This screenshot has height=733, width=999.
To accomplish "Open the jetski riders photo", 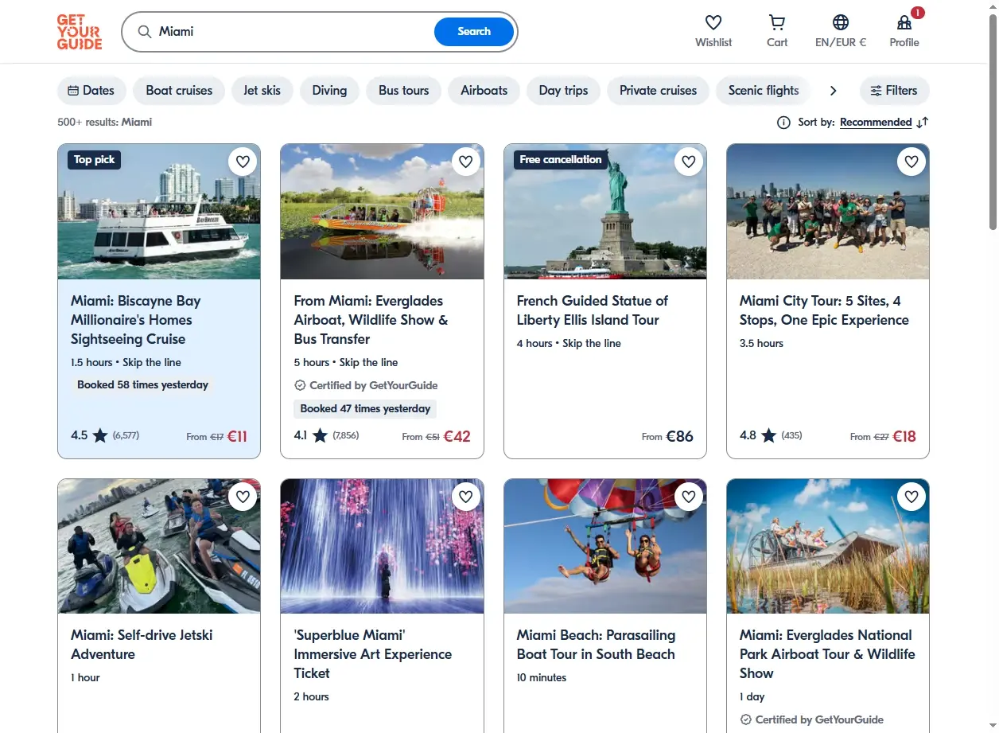I will point(159,546).
